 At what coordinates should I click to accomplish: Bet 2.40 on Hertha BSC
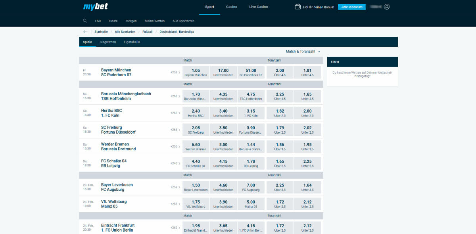tap(196, 113)
